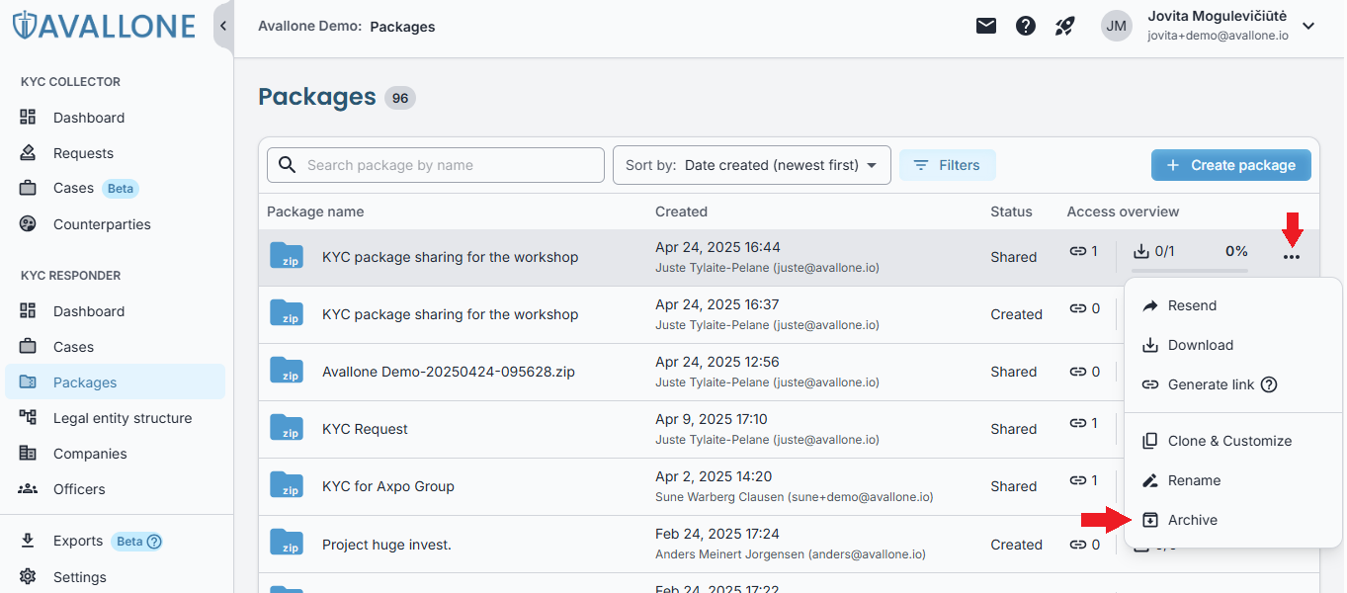Image resolution: width=1347 pixels, height=593 pixels.
Task: Click the 0/1 download count in first row
Action: point(1153,251)
